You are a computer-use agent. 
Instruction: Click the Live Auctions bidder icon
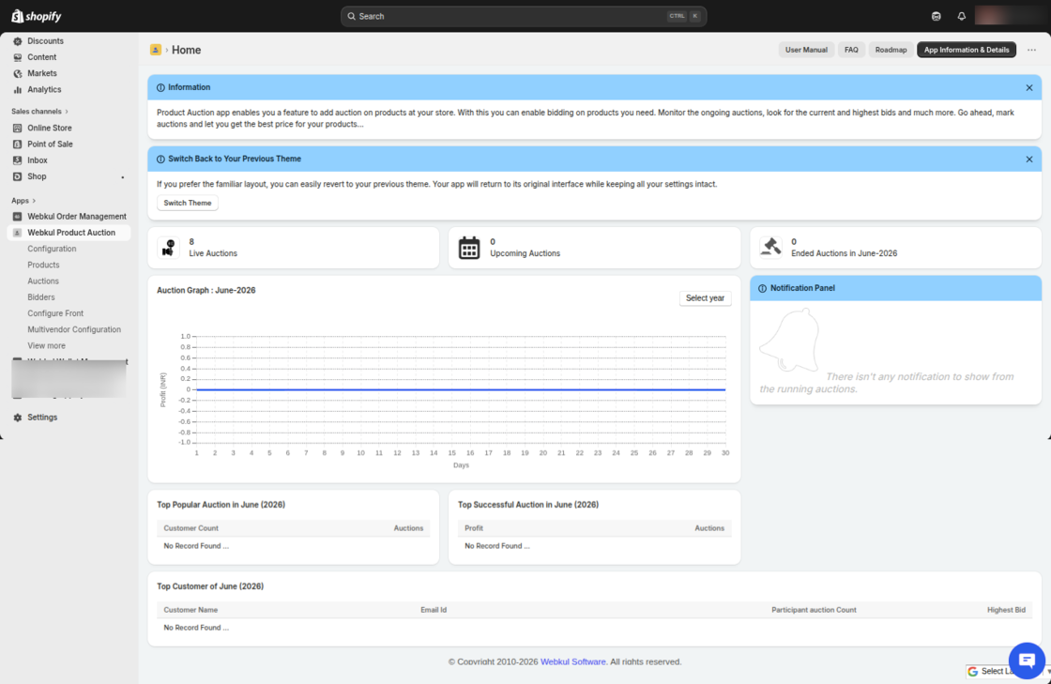[168, 247]
